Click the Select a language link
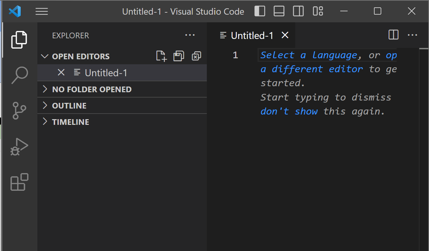The width and height of the screenshot is (429, 251). pyautogui.click(x=309, y=55)
